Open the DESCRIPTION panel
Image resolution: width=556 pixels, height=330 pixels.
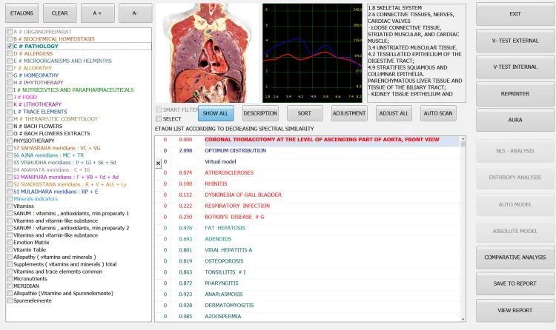[260, 113]
